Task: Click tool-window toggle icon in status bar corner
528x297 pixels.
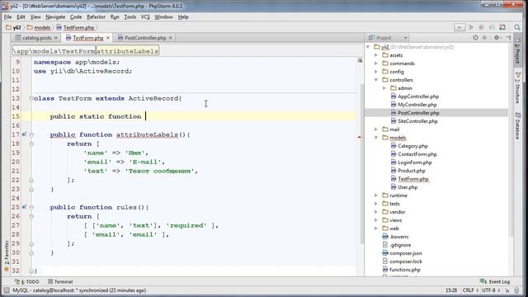Action: coord(7,290)
